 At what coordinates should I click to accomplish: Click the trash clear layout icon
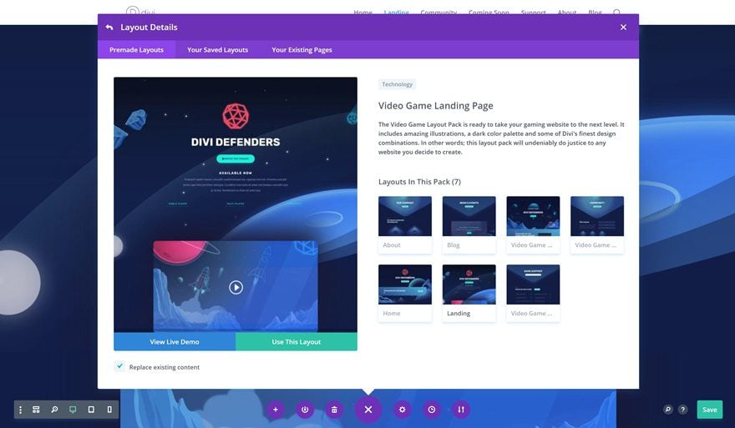(334, 410)
